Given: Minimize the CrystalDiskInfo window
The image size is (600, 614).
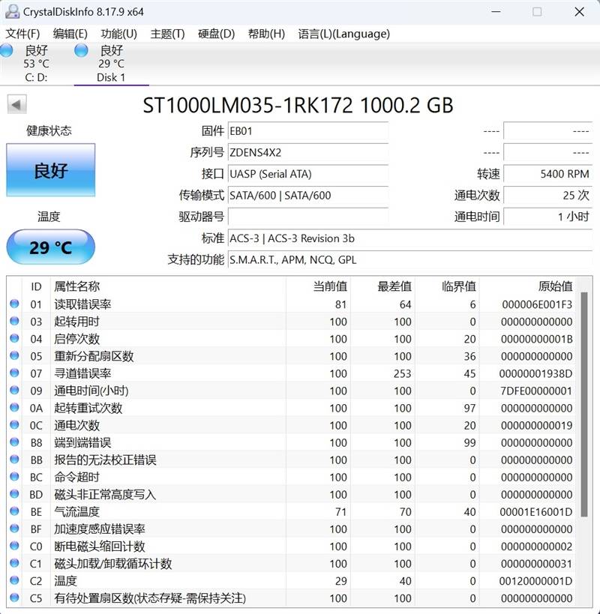Looking at the screenshot, I should click(496, 12).
